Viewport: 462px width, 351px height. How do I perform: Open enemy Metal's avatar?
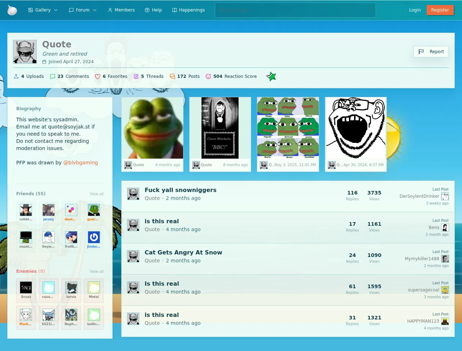click(94, 287)
